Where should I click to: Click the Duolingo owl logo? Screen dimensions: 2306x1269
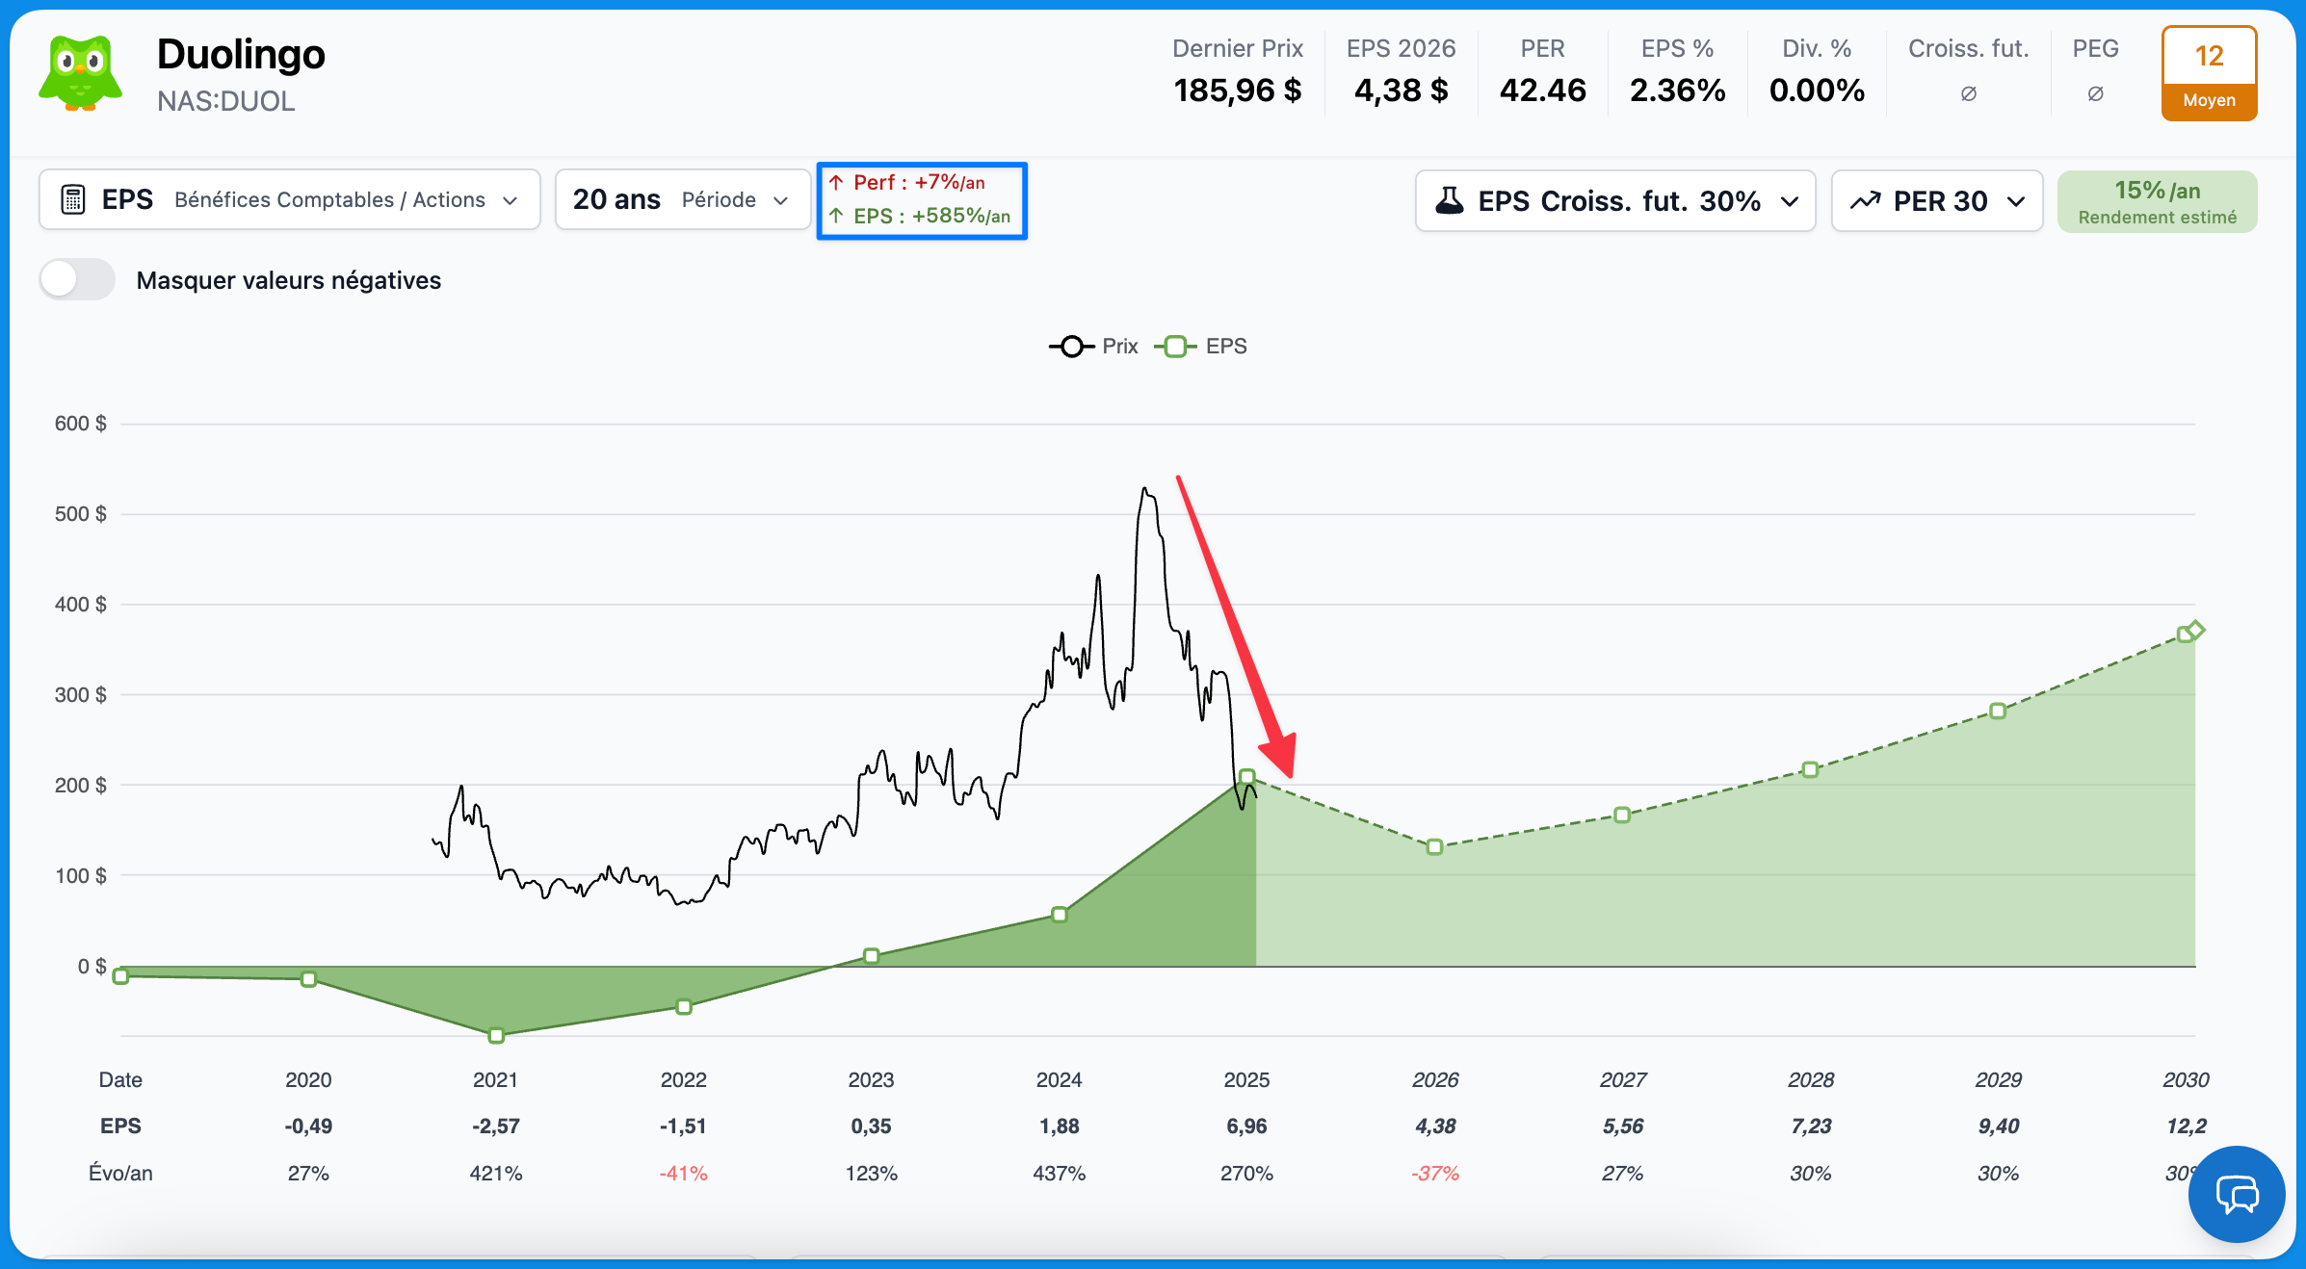[80, 73]
